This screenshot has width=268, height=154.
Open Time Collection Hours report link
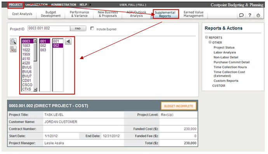(230, 67)
